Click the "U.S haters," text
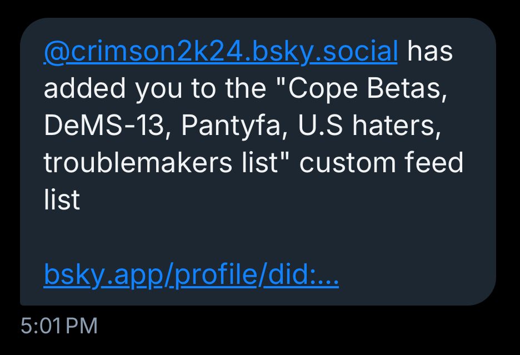 click(370, 126)
